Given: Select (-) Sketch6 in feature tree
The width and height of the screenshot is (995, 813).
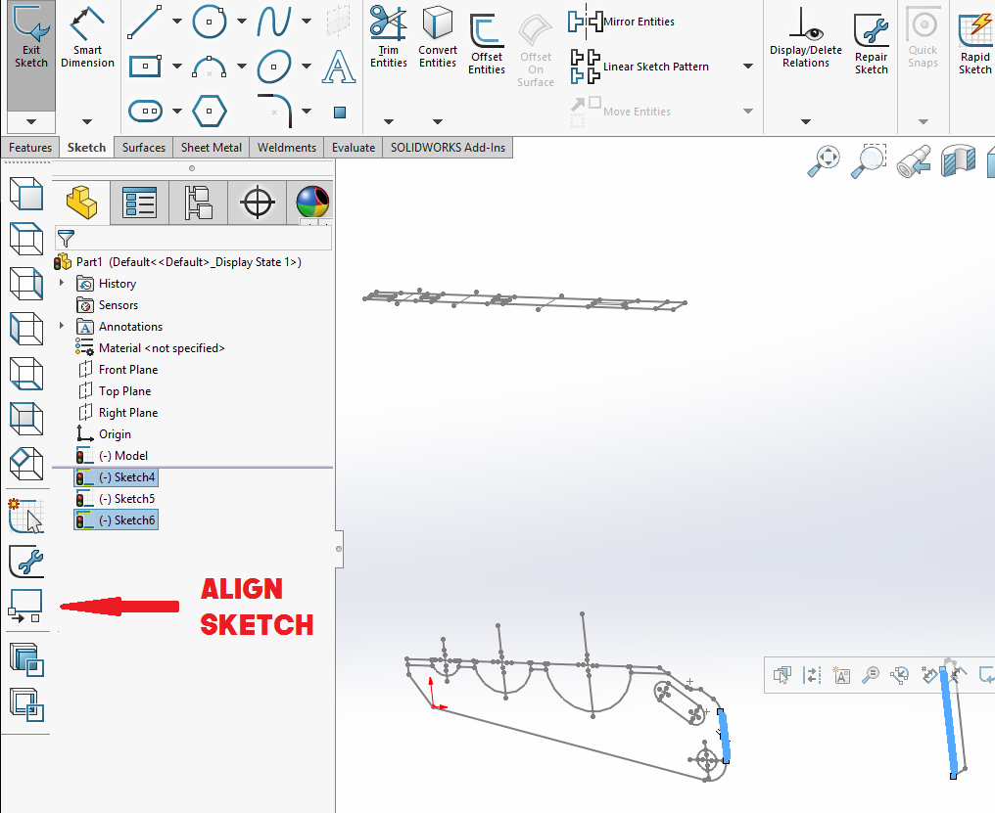Looking at the screenshot, I should click(116, 520).
